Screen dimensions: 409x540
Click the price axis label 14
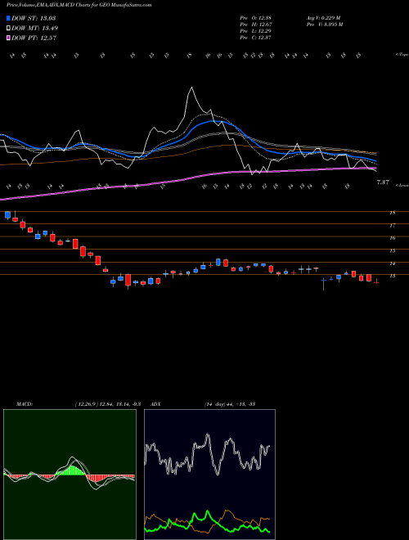(x=392, y=263)
